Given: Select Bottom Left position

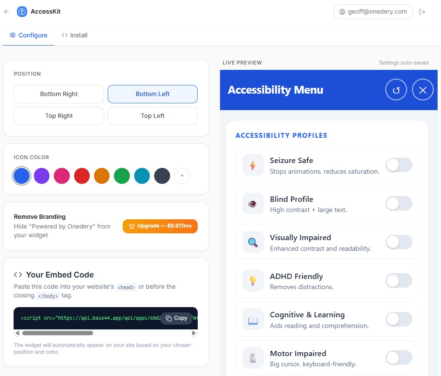Looking at the screenshot, I should coord(153,94).
